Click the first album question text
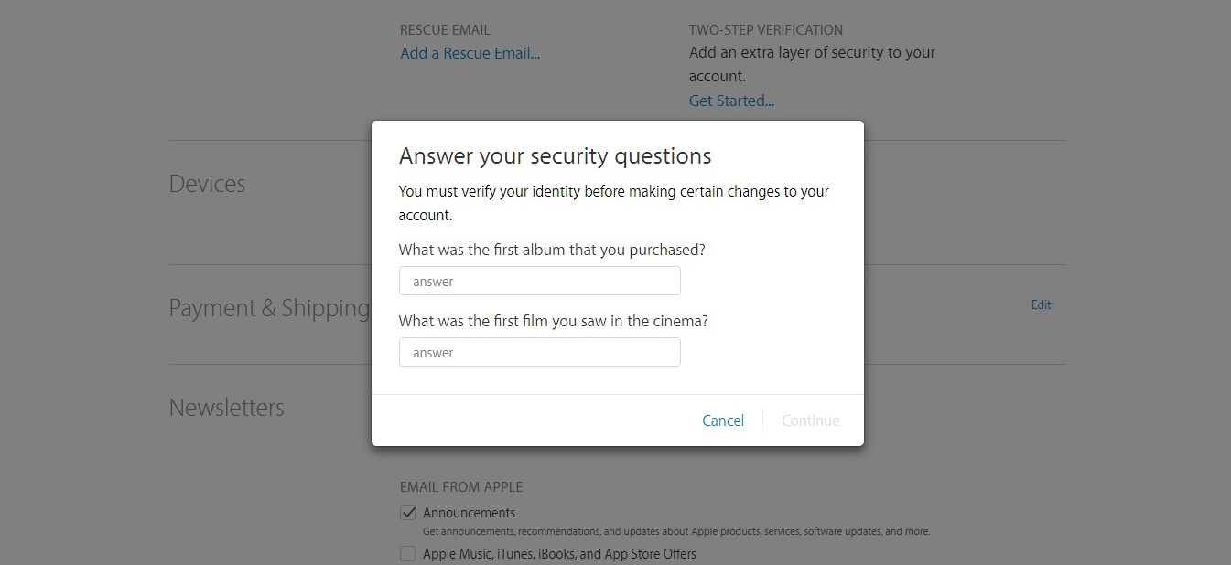Screen dimensions: 1231x565 coord(552,250)
